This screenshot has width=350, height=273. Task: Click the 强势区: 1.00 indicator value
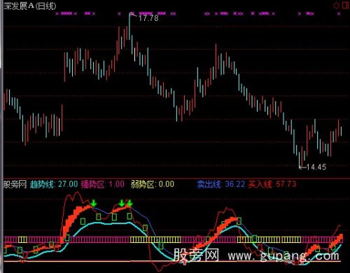103,184
